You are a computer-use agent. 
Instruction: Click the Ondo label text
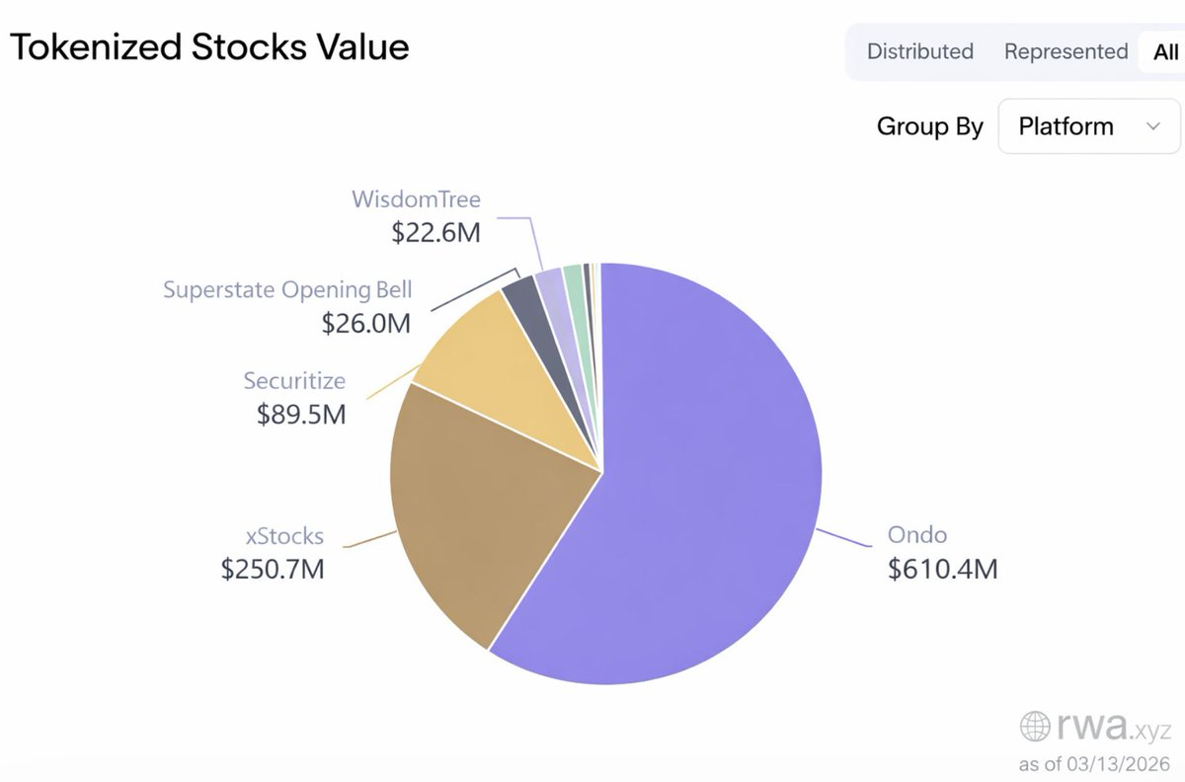917,535
